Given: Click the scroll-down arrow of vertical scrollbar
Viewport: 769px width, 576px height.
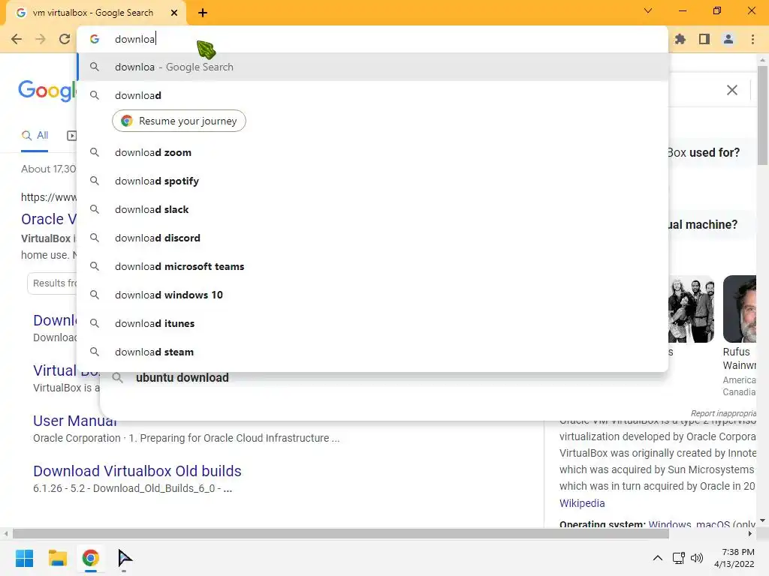Looking at the screenshot, I should (x=762, y=520).
